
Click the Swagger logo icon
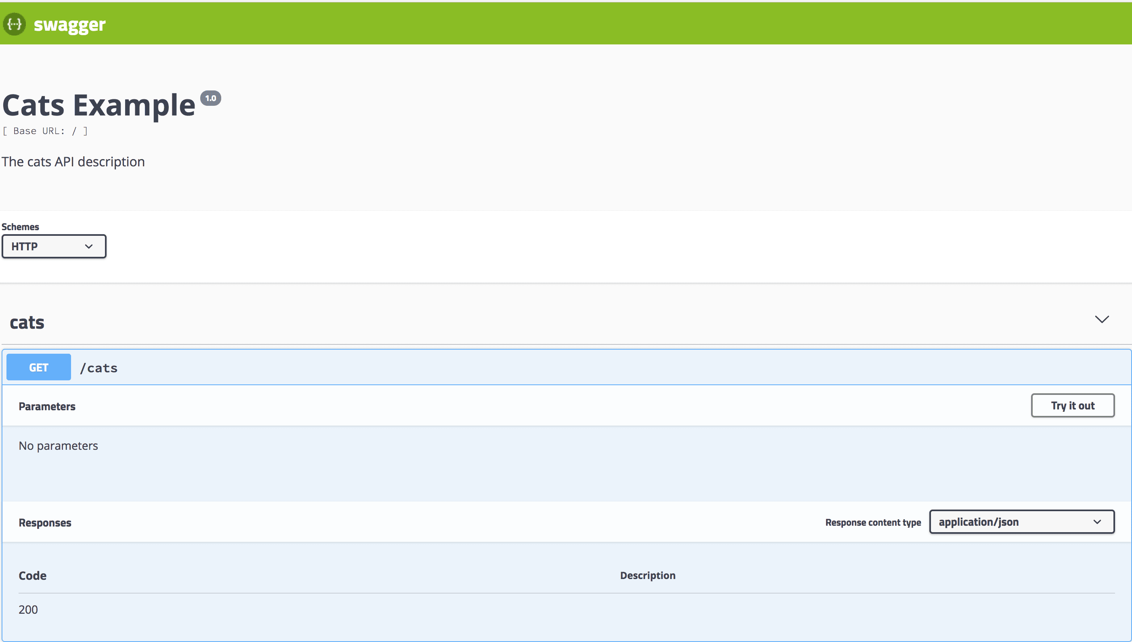coord(15,24)
